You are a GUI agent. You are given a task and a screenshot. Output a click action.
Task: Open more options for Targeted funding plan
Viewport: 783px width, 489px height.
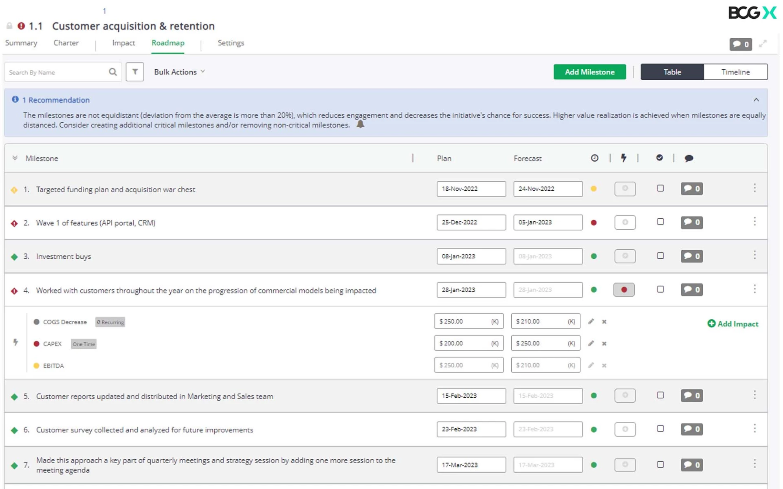tap(754, 188)
